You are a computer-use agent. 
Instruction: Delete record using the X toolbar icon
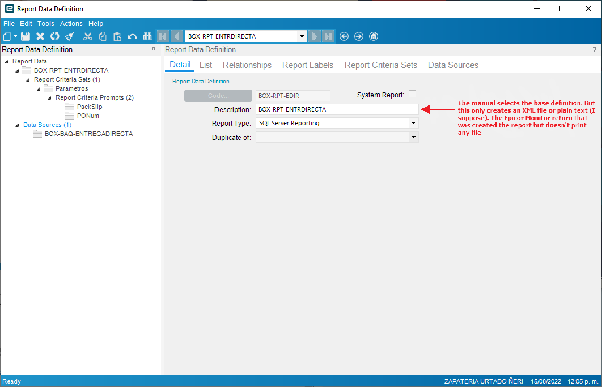point(40,36)
